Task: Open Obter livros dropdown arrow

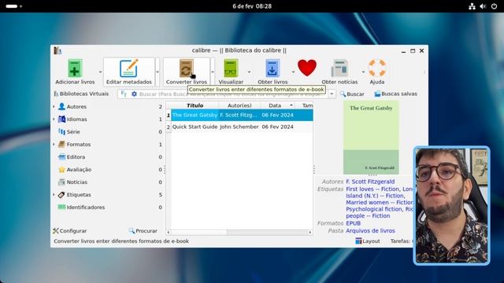Action: [293, 72]
